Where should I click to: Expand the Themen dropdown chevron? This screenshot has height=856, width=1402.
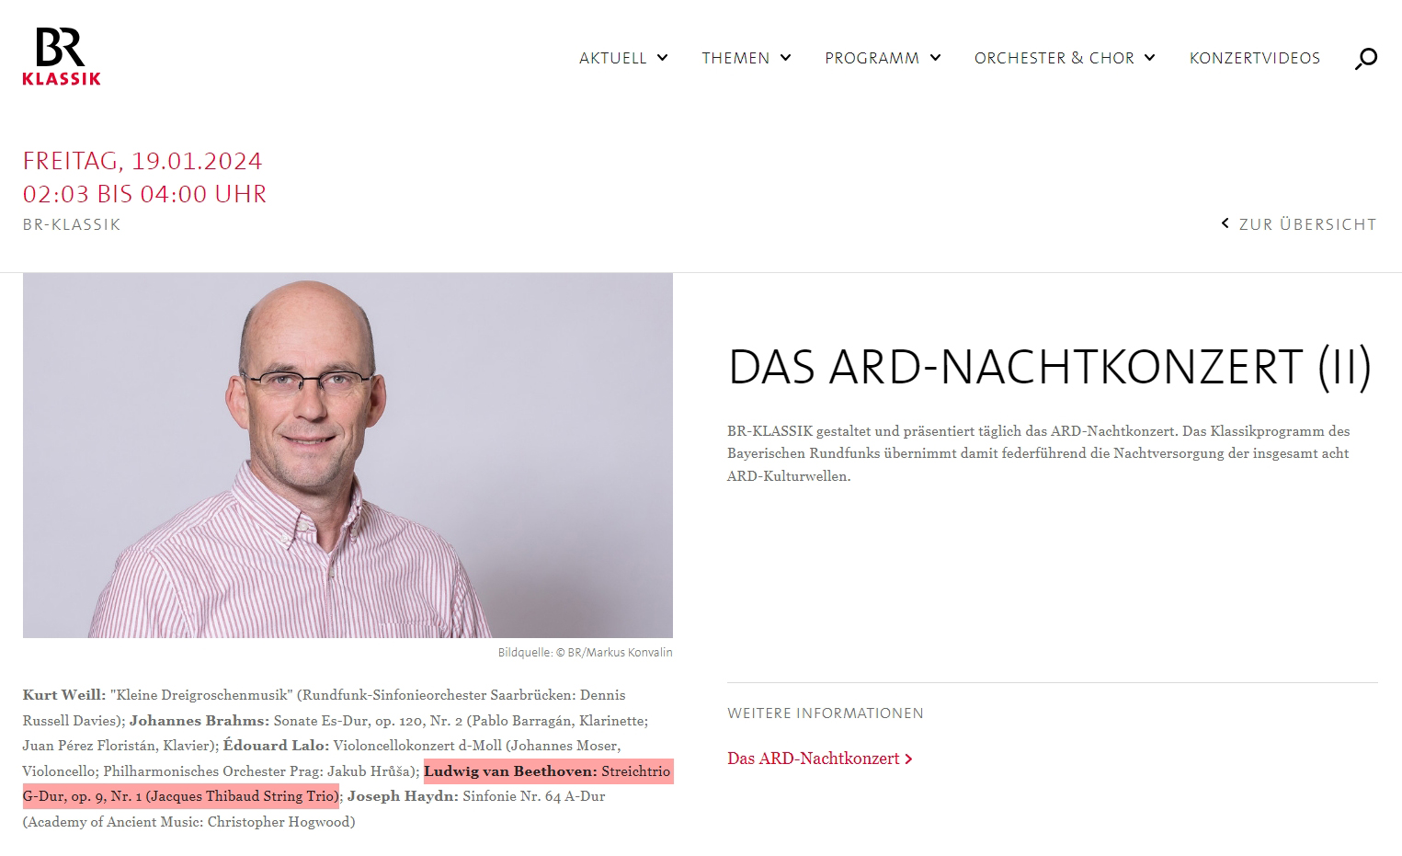coord(785,58)
